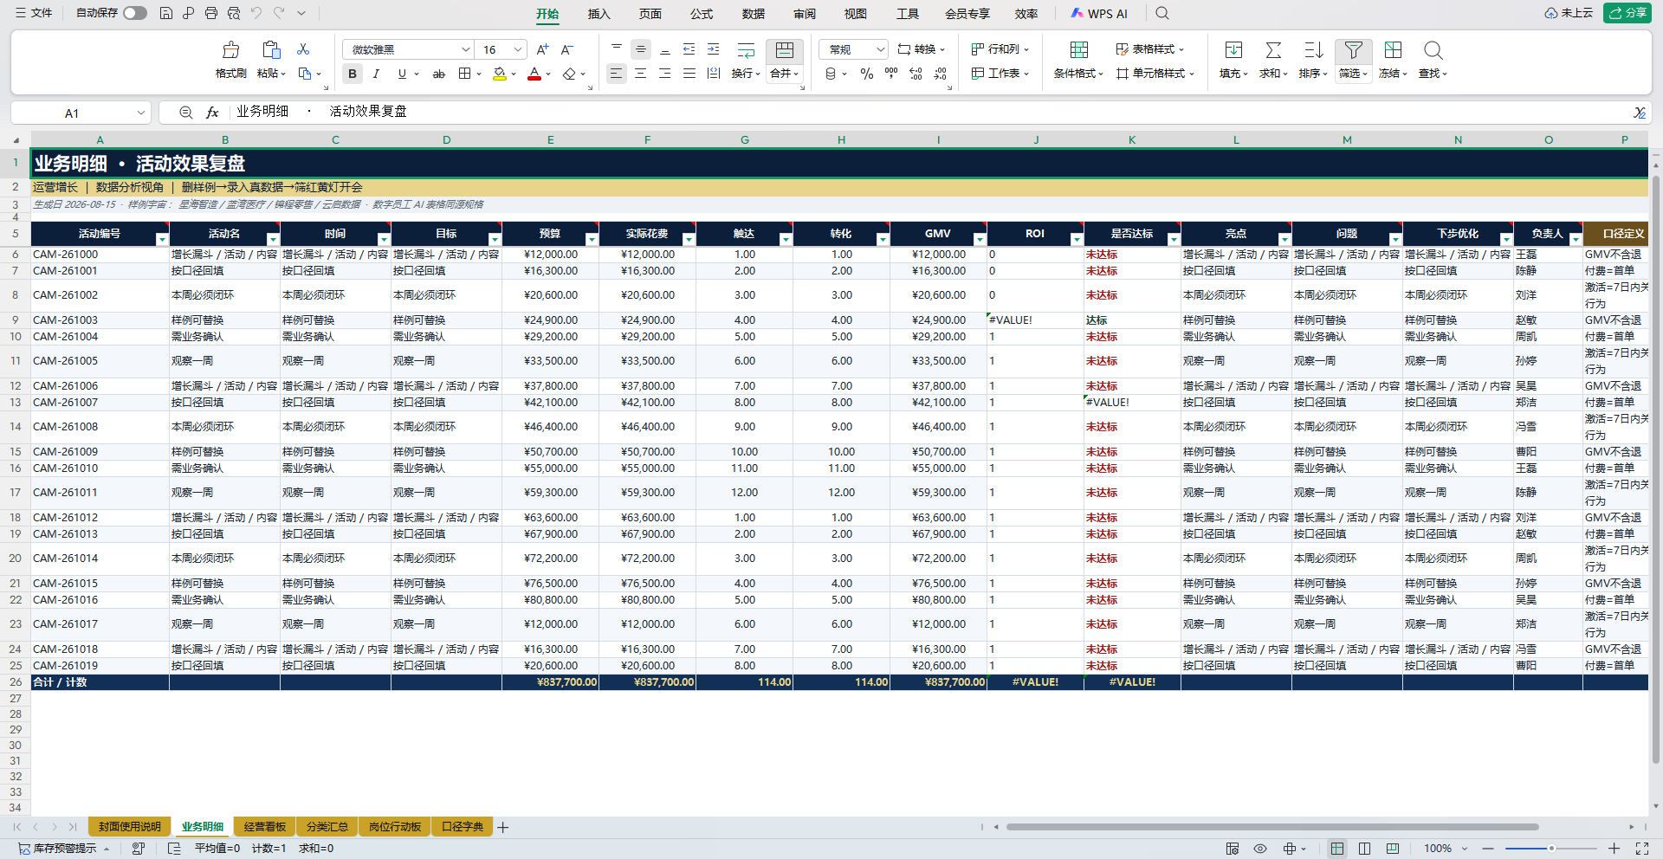
Task: Click the select-all corner of the grid
Action: [16, 139]
